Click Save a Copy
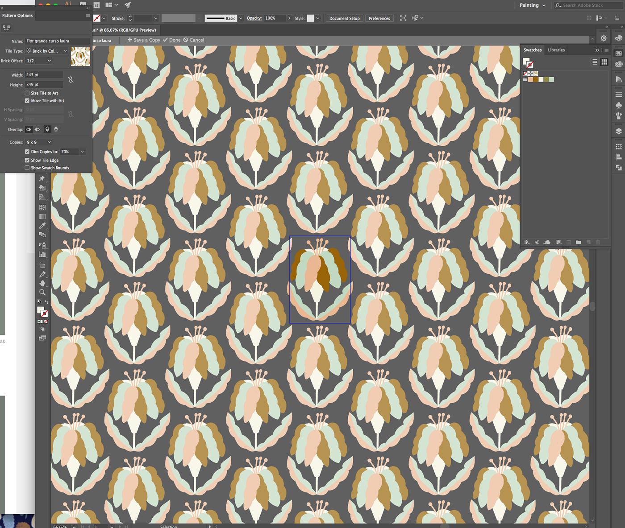Screen dimensions: 625x528 click(144, 40)
